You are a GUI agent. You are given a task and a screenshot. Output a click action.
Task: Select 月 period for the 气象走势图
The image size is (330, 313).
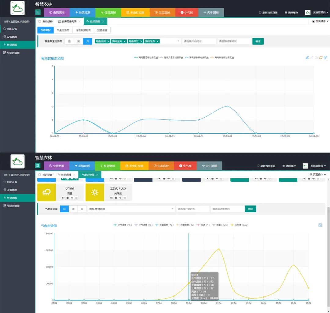tap(82, 209)
